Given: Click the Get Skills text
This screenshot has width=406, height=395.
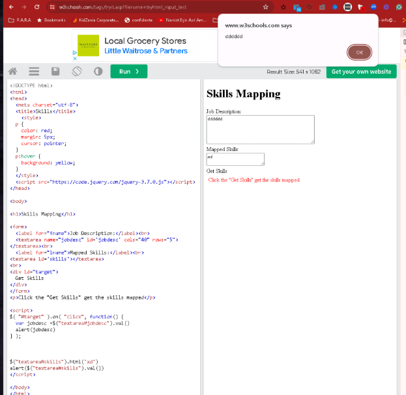Looking at the screenshot, I should pyautogui.click(x=216, y=171).
